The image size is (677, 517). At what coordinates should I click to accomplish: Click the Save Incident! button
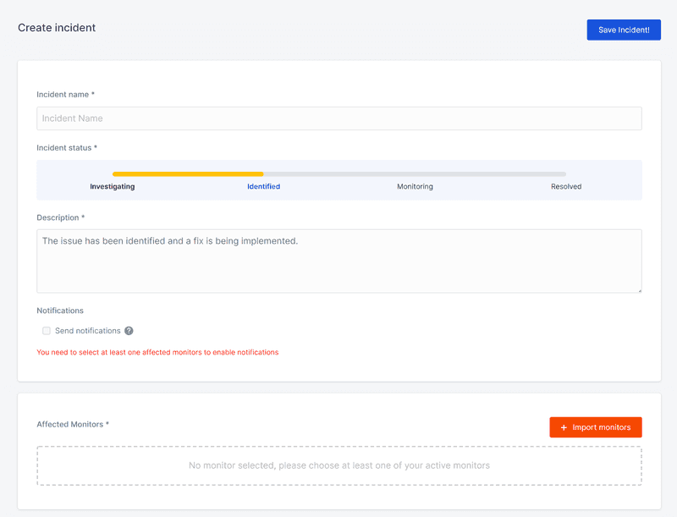coord(624,30)
